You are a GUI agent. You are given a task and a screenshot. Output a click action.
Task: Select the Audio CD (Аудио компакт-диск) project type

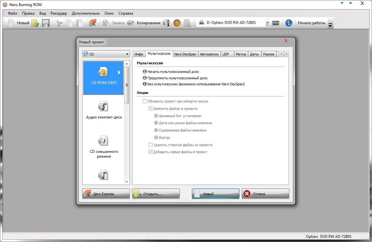pos(104,110)
